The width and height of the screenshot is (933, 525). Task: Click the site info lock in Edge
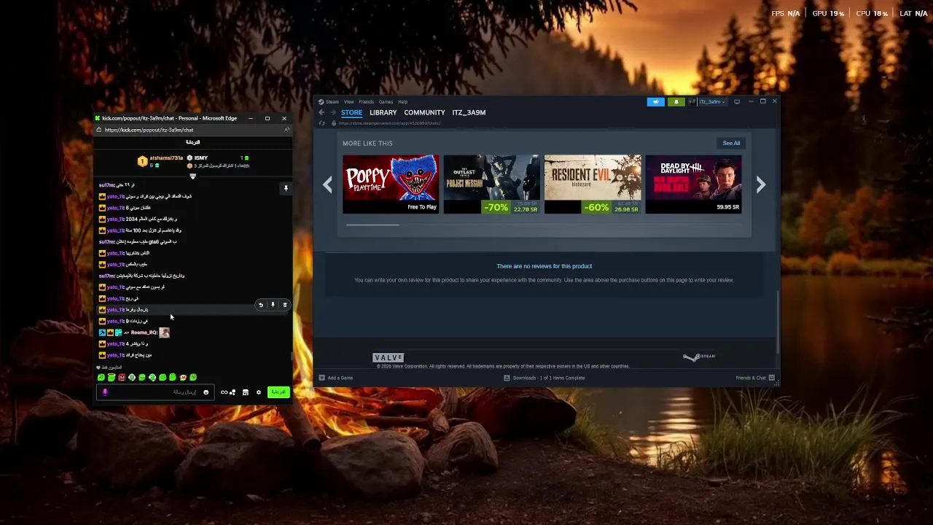98,130
